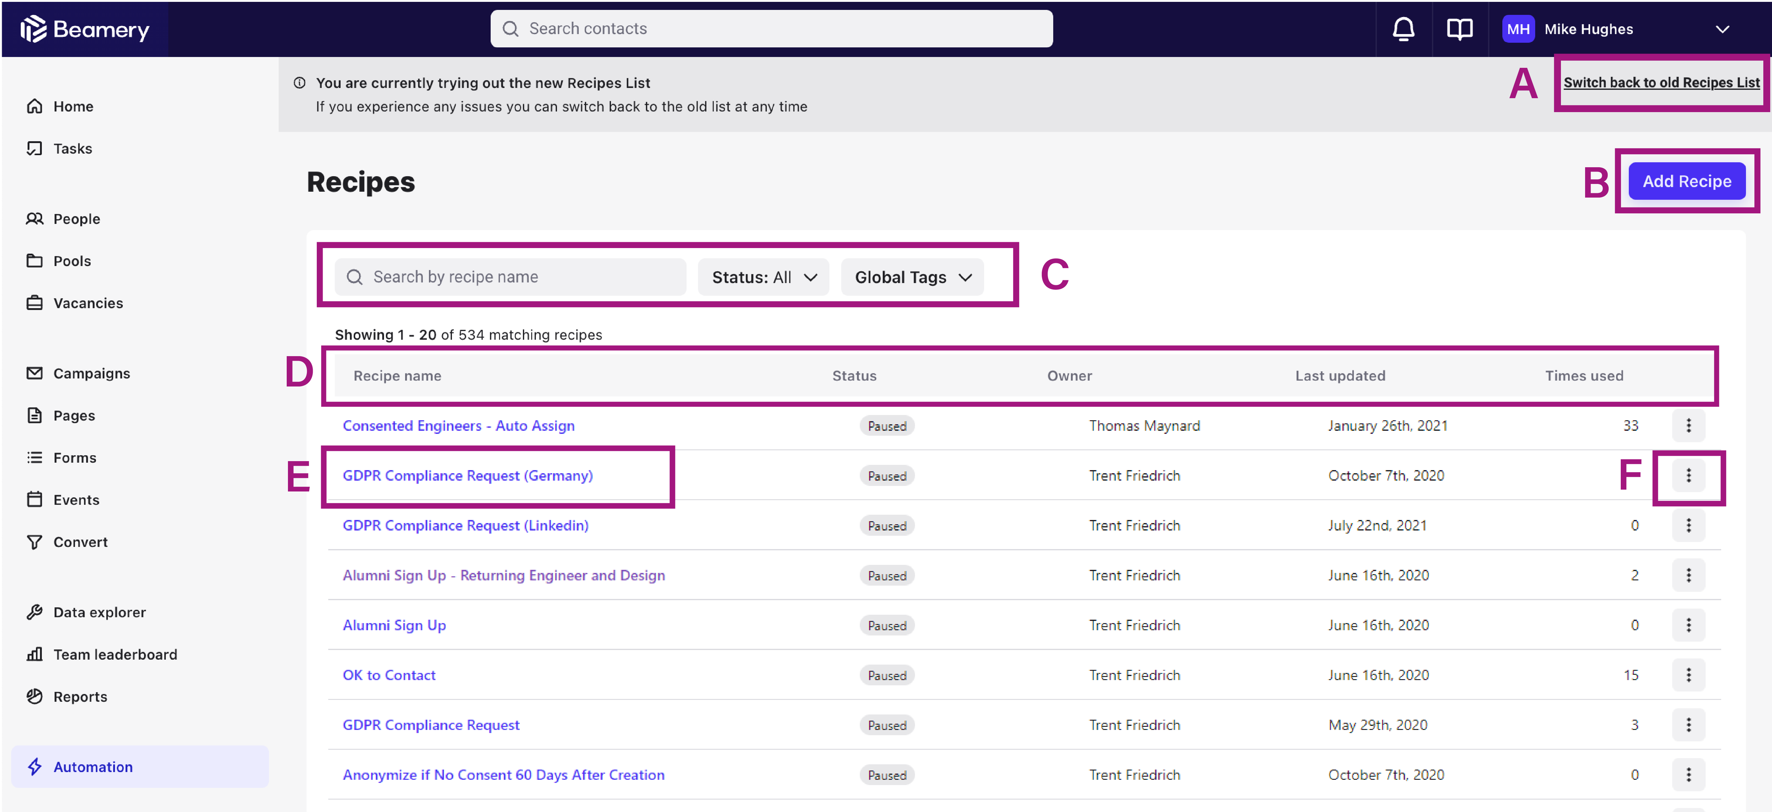Click the Beamery logo
Viewport: 1772px width, 812px height.
(85, 29)
